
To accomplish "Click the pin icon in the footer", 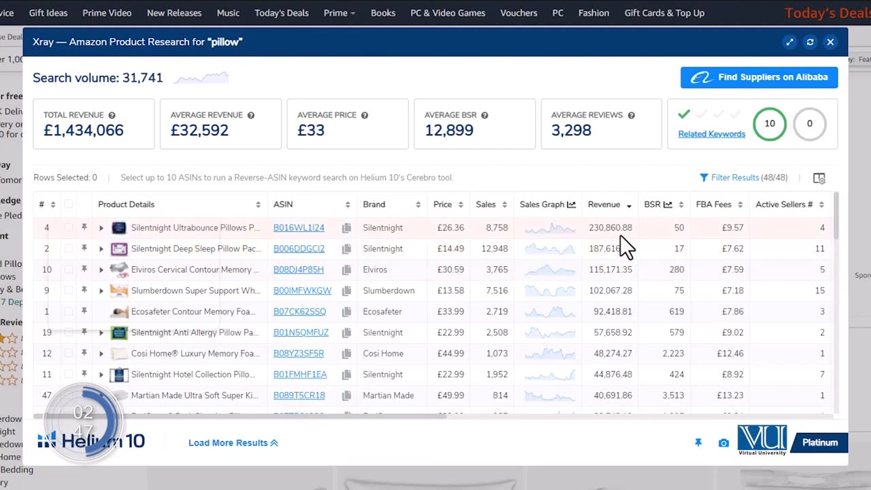I will pos(698,442).
